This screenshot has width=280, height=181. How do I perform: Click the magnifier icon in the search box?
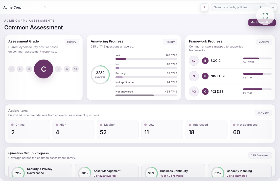(262, 7)
